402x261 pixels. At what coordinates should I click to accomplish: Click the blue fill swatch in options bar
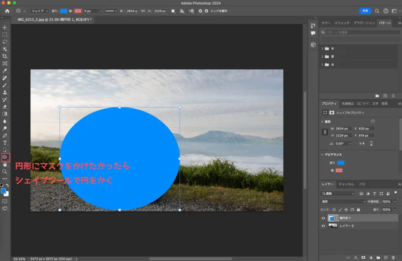64,11
